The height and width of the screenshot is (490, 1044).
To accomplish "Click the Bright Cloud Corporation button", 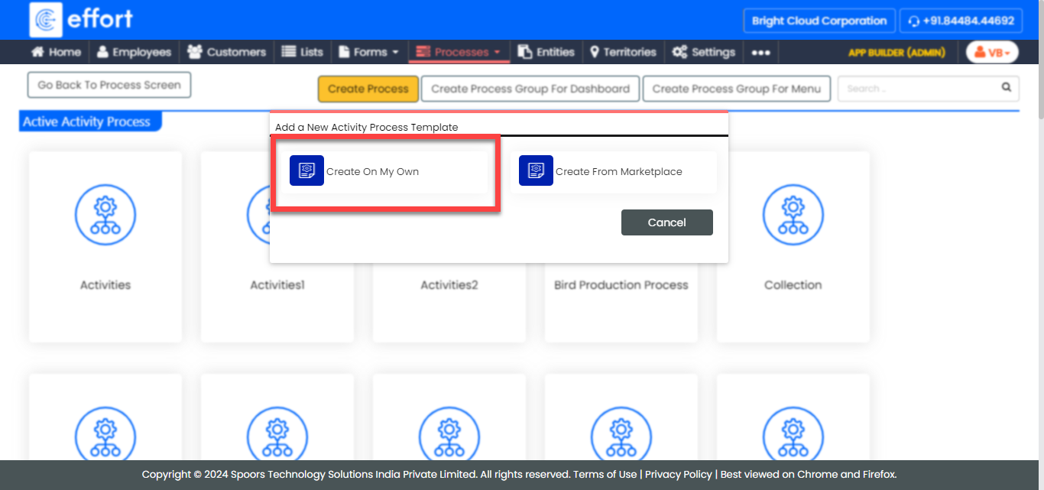I will coord(819,21).
